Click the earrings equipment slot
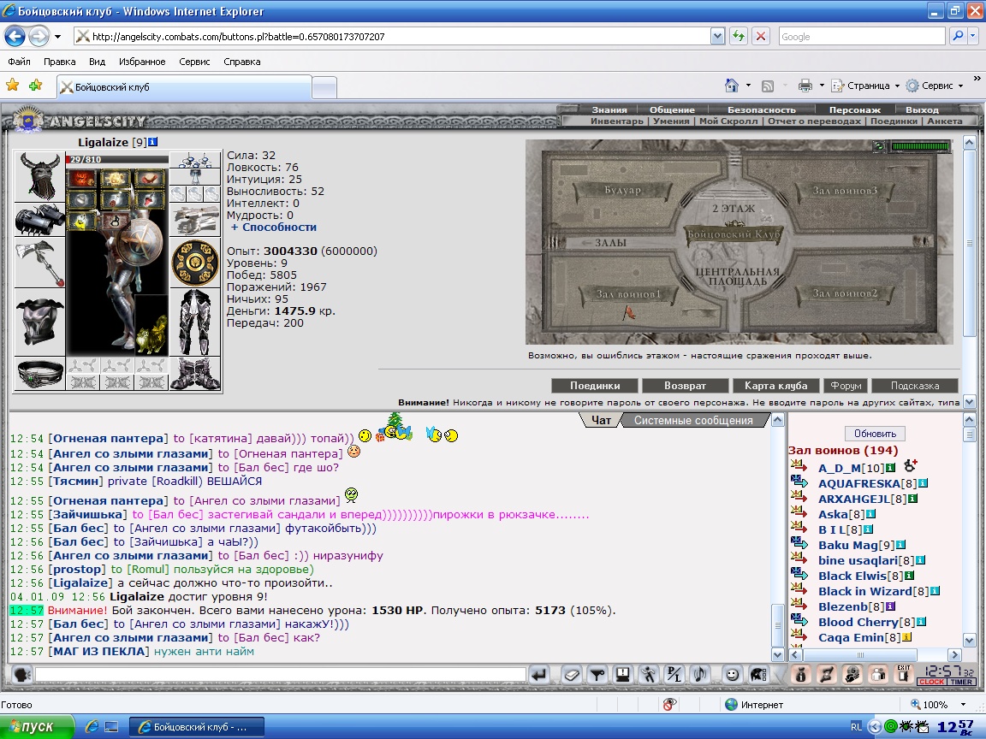 [195, 160]
